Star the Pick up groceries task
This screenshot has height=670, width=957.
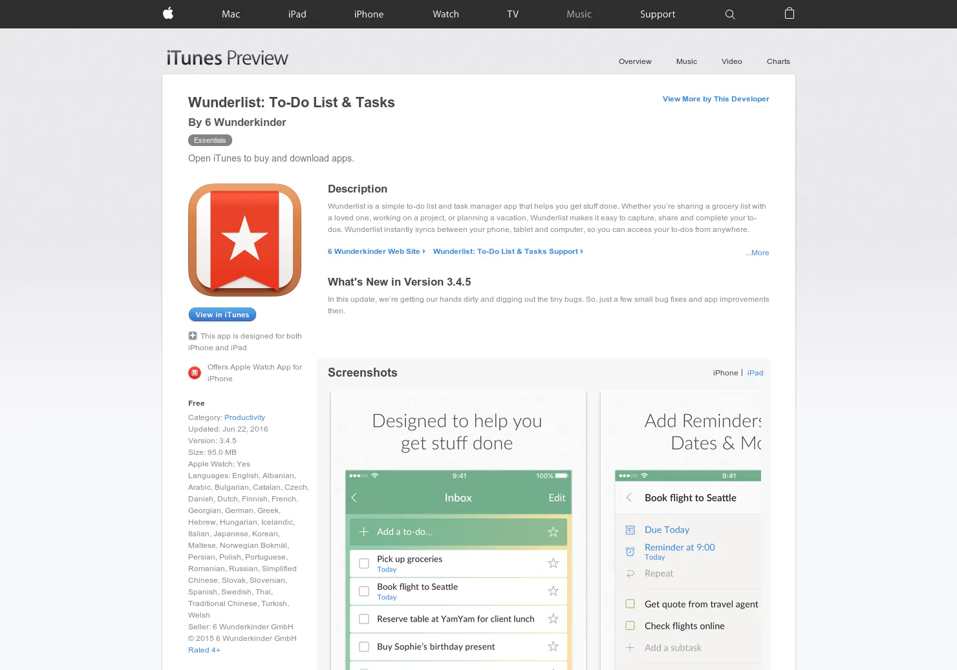553,563
